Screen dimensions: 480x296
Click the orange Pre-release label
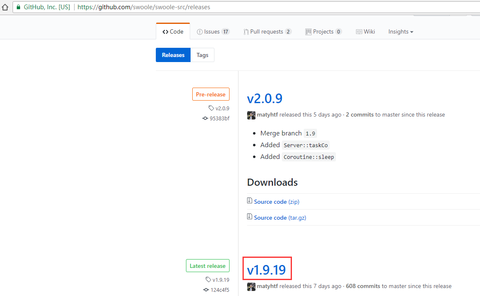click(211, 94)
